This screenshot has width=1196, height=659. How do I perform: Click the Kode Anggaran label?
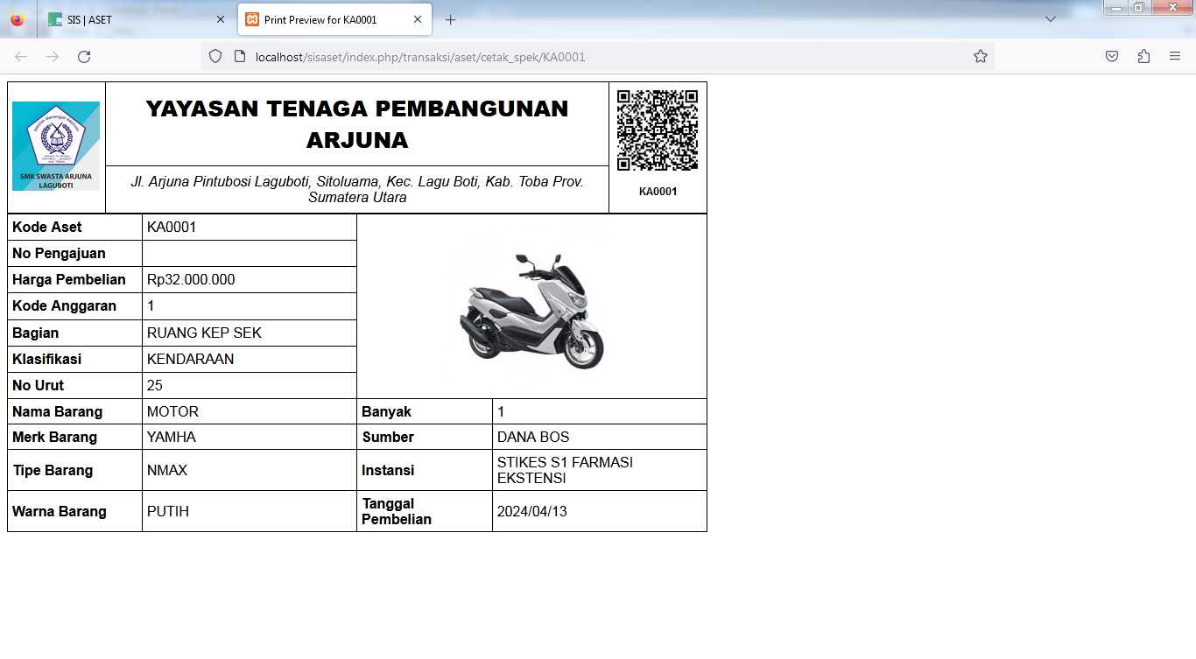64,306
